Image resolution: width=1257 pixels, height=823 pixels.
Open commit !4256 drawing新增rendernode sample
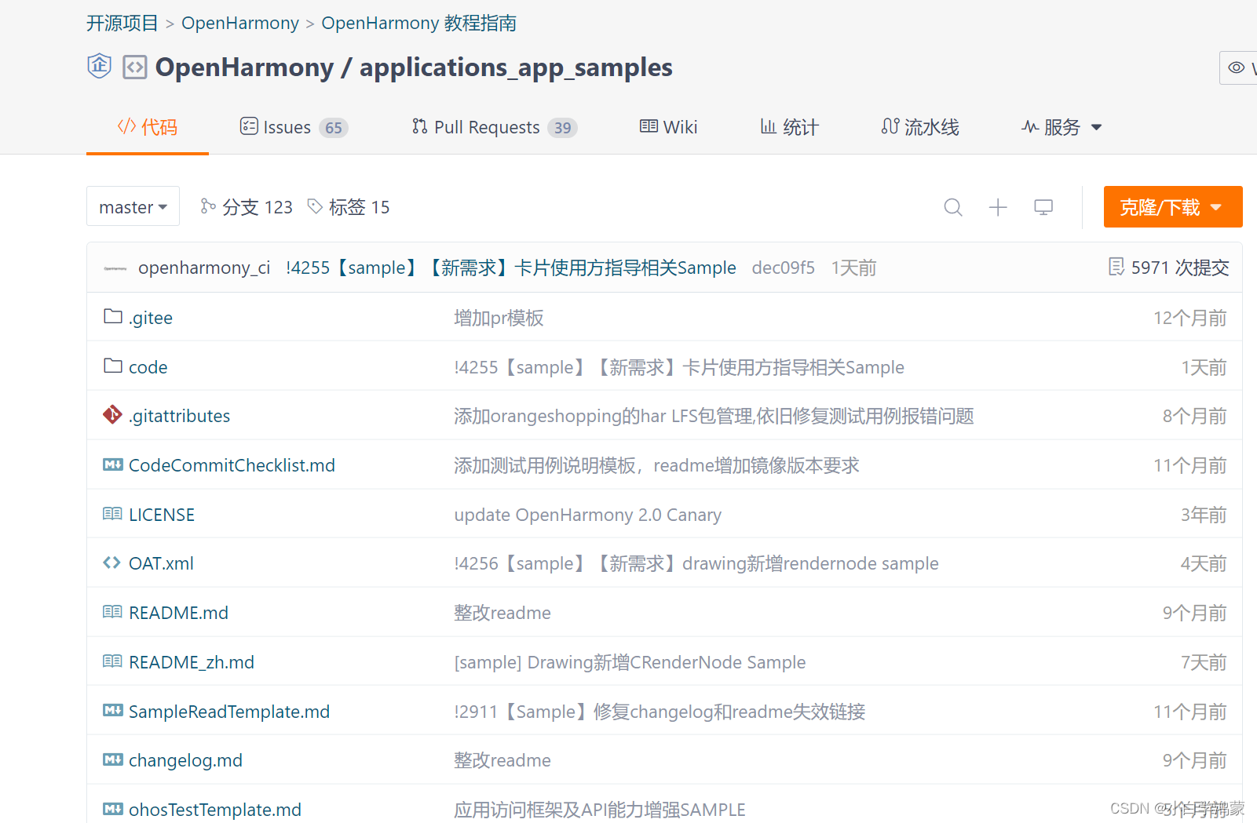tap(696, 563)
